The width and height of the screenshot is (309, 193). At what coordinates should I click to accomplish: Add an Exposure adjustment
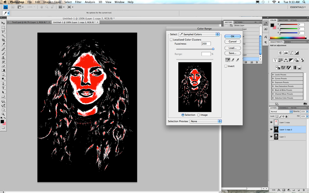coord(296,53)
